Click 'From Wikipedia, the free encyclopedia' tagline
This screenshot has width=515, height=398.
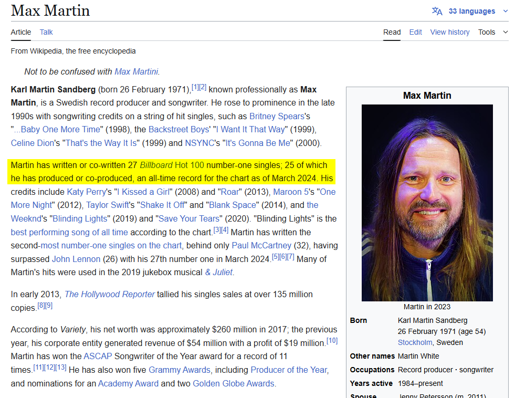point(73,51)
